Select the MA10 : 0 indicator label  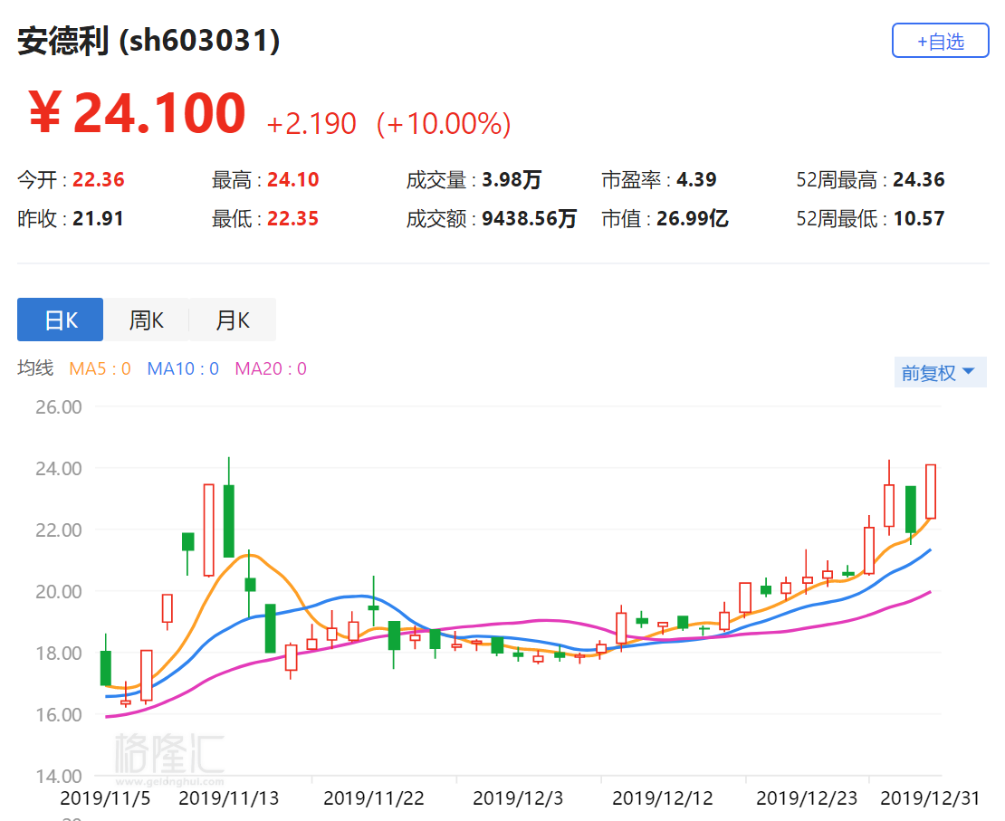coord(183,368)
